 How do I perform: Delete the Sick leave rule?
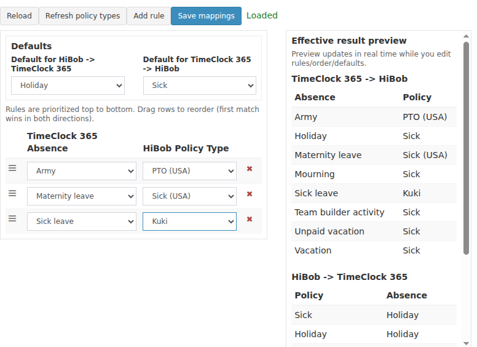pyautogui.click(x=250, y=219)
